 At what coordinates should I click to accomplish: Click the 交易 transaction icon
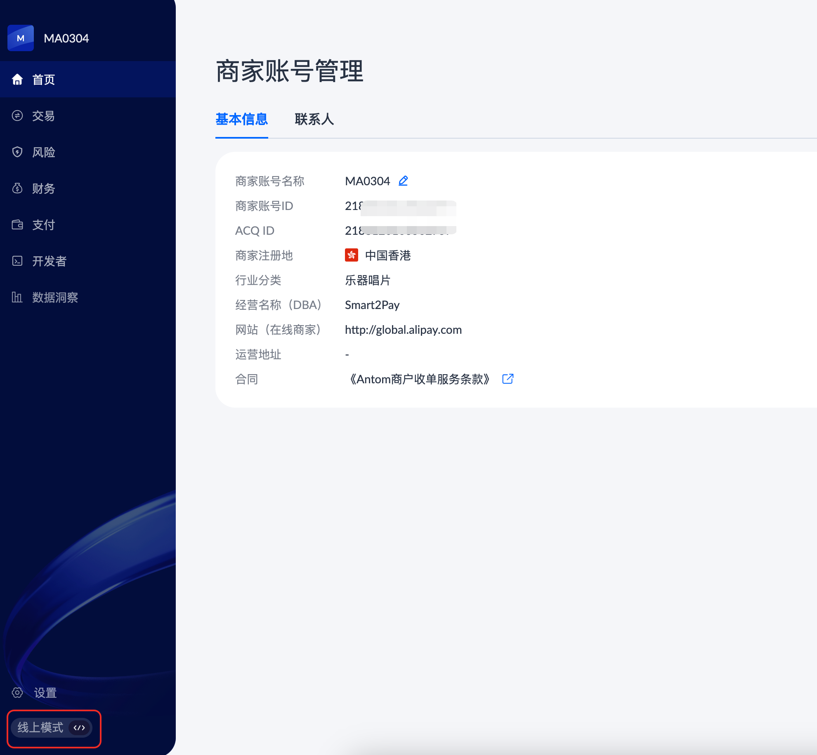17,116
